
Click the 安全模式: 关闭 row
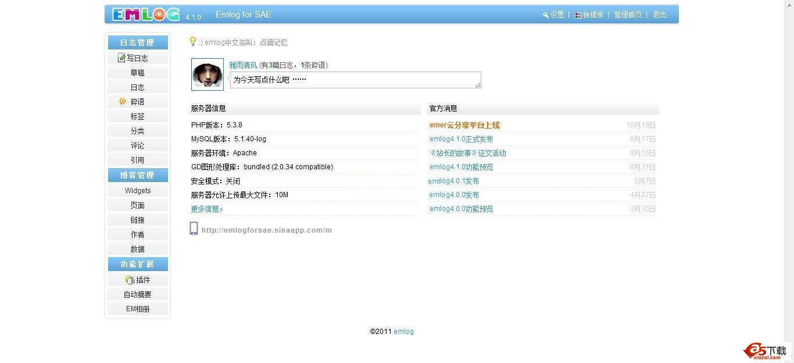[x=304, y=181]
